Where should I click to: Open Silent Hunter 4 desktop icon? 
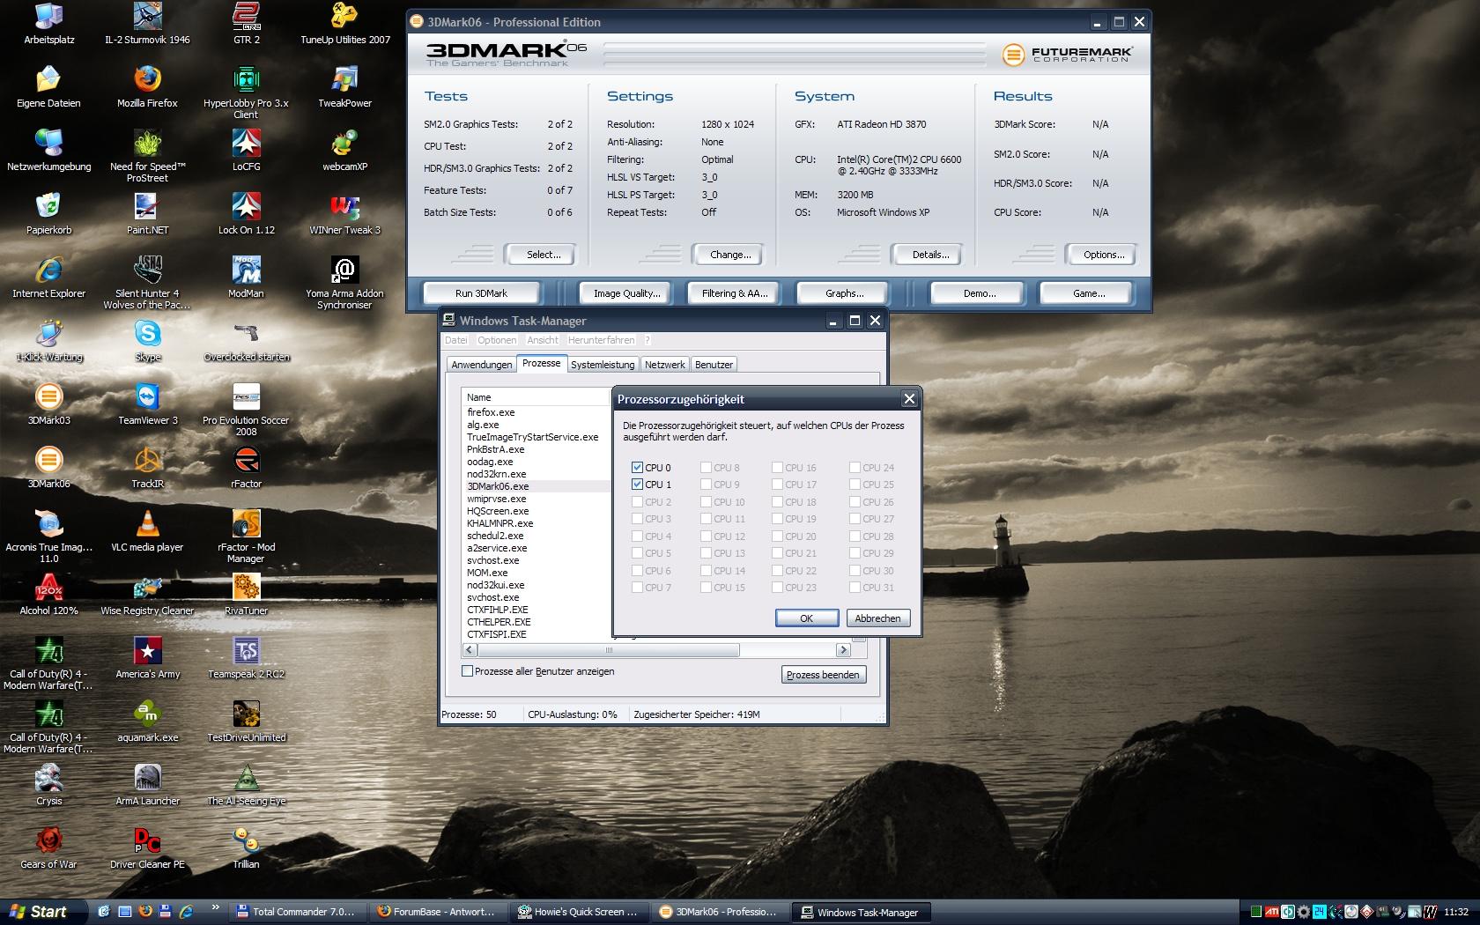[147, 282]
